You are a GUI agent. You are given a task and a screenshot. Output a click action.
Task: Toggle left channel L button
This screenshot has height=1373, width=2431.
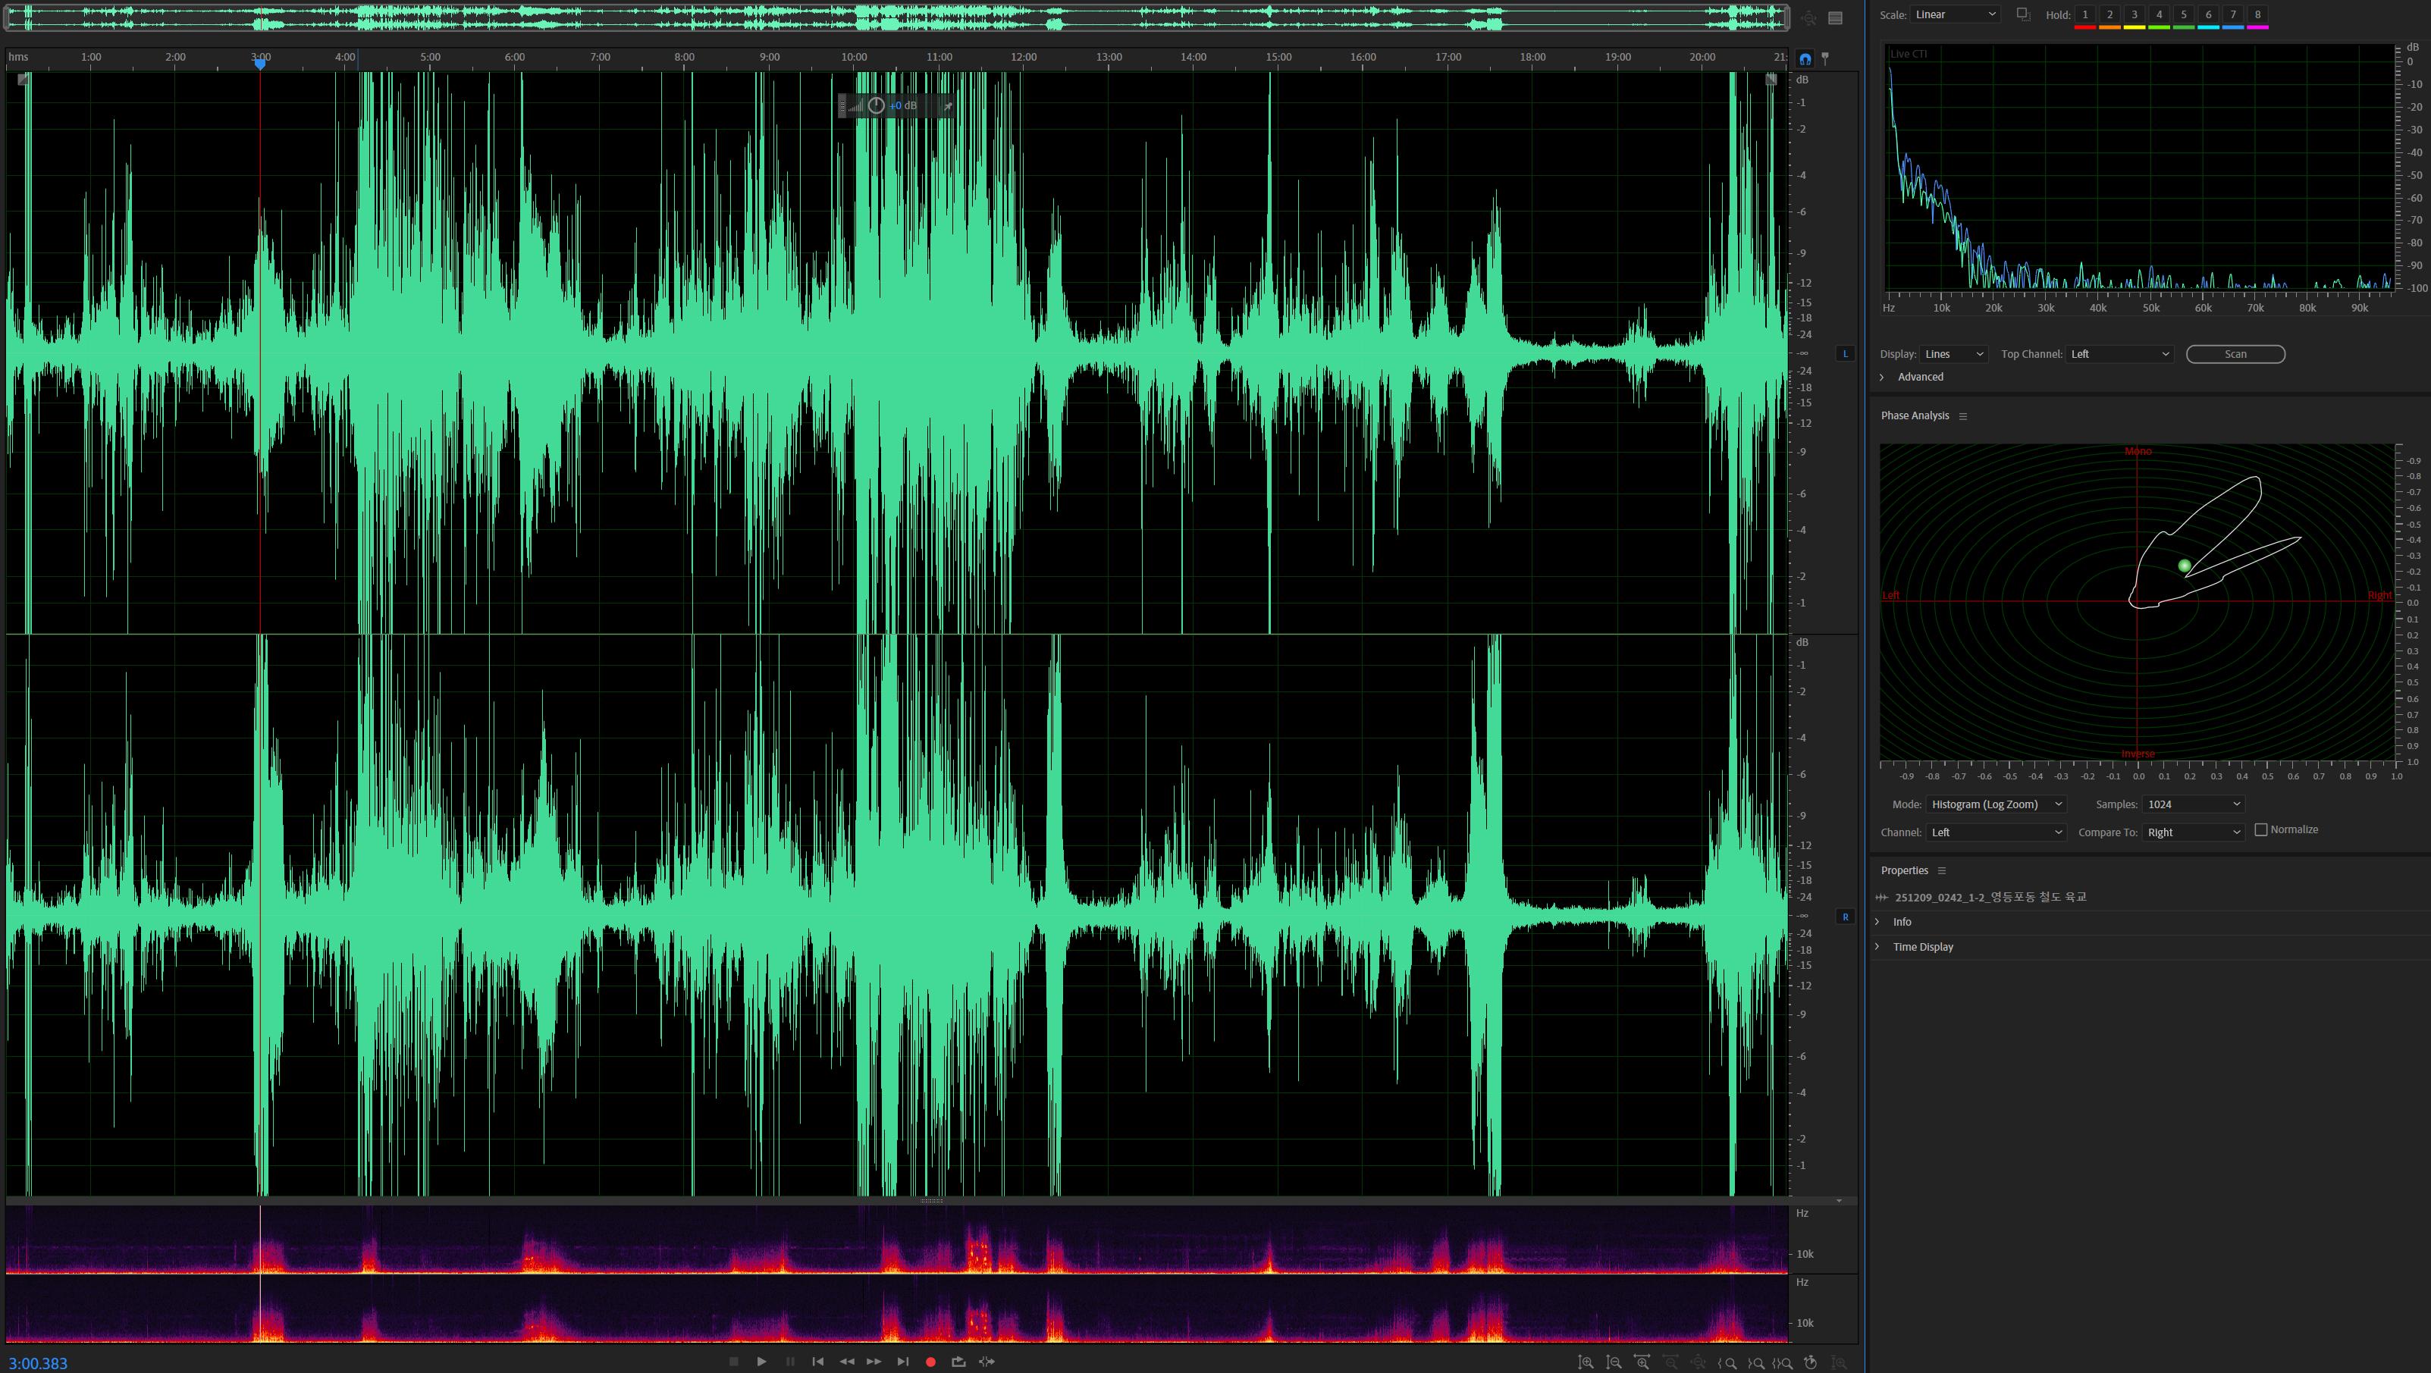coord(1845,354)
